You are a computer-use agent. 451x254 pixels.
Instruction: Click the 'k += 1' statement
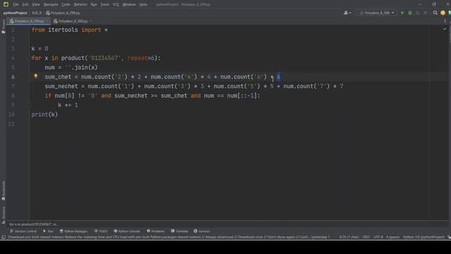point(68,105)
